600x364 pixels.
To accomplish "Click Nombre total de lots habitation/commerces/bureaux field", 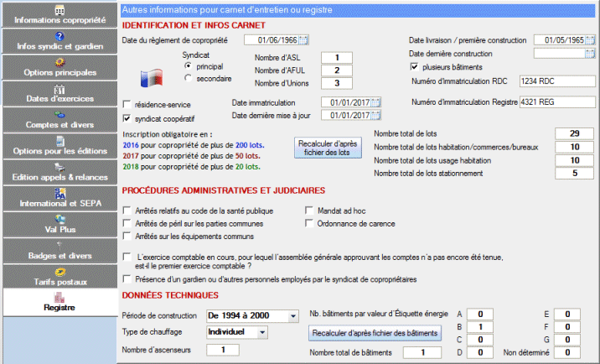I will click(x=574, y=147).
